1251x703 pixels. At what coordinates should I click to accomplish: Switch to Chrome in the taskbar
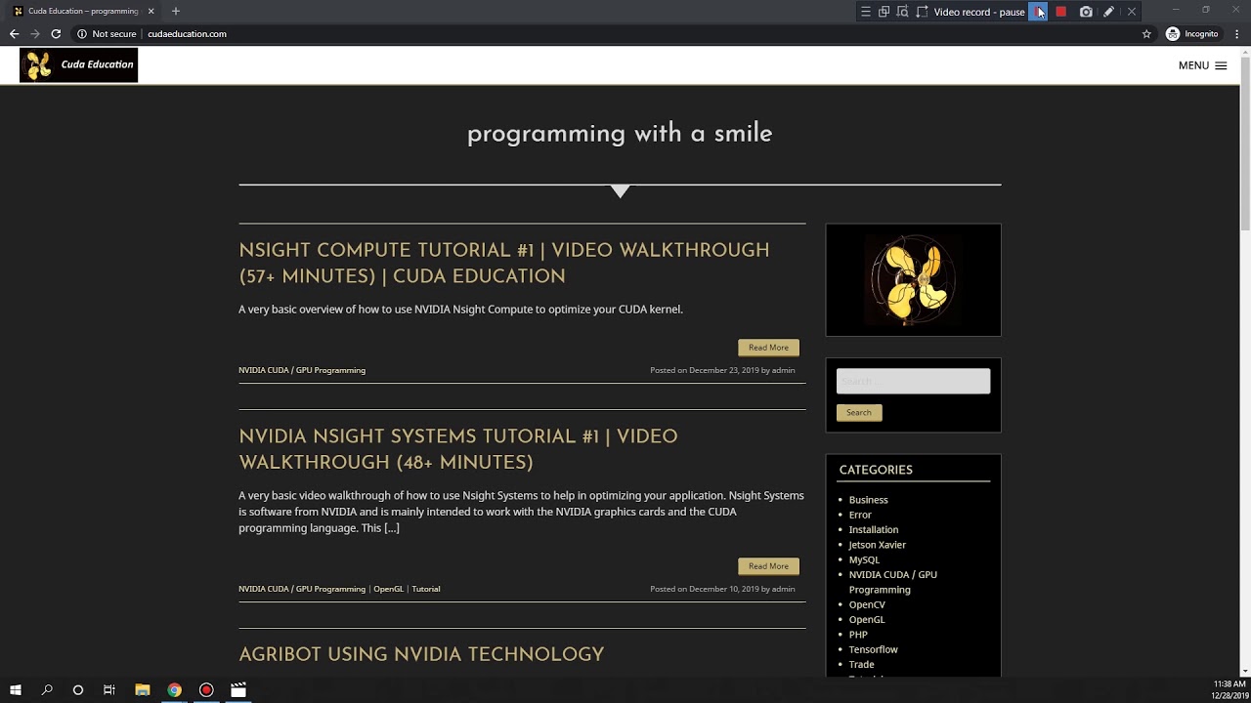(174, 690)
